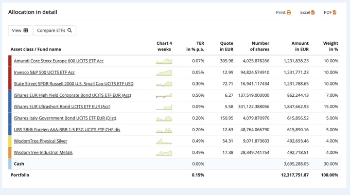Open the View options button
Viewport: 350px width, 195px height.
click(20, 30)
